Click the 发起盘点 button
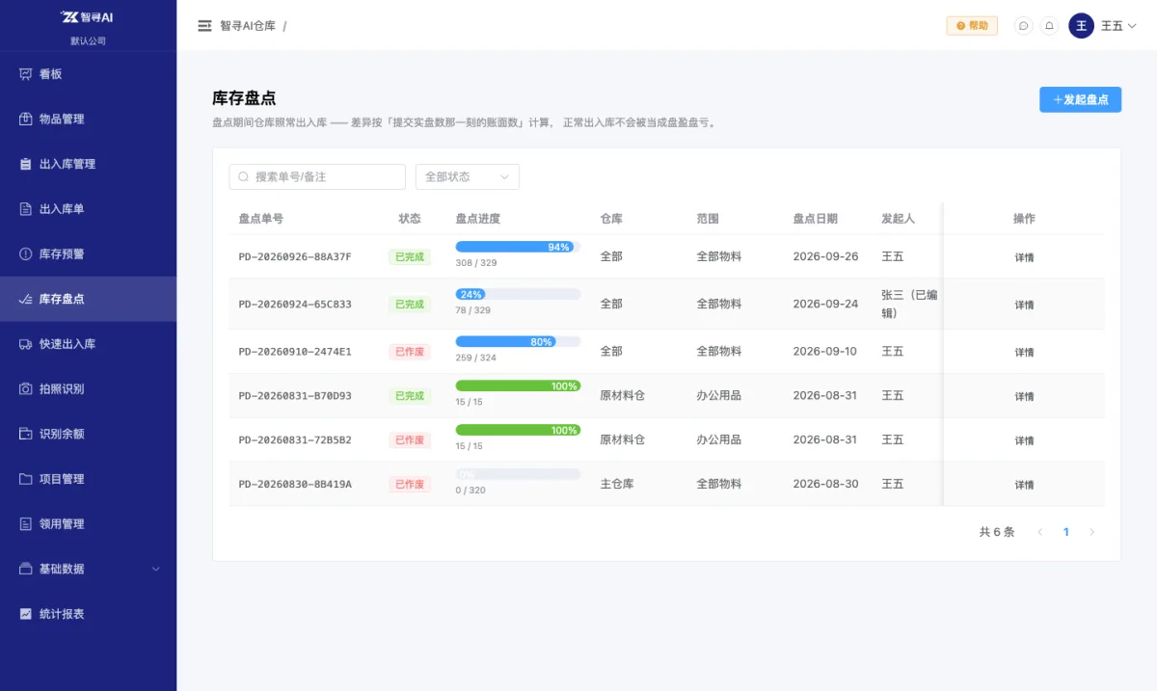The height and width of the screenshot is (691, 1157). click(1080, 99)
